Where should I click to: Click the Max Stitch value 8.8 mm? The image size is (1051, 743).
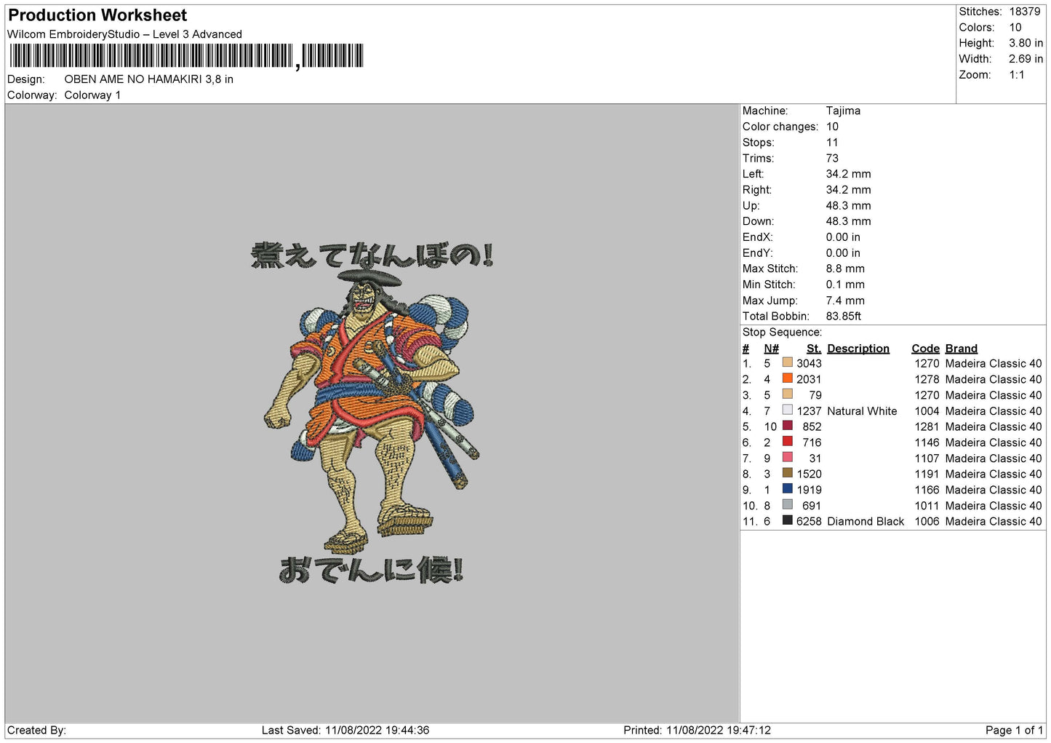[x=845, y=269]
